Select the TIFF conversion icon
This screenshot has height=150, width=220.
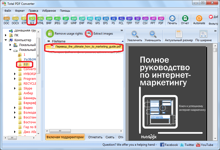click(129, 19)
